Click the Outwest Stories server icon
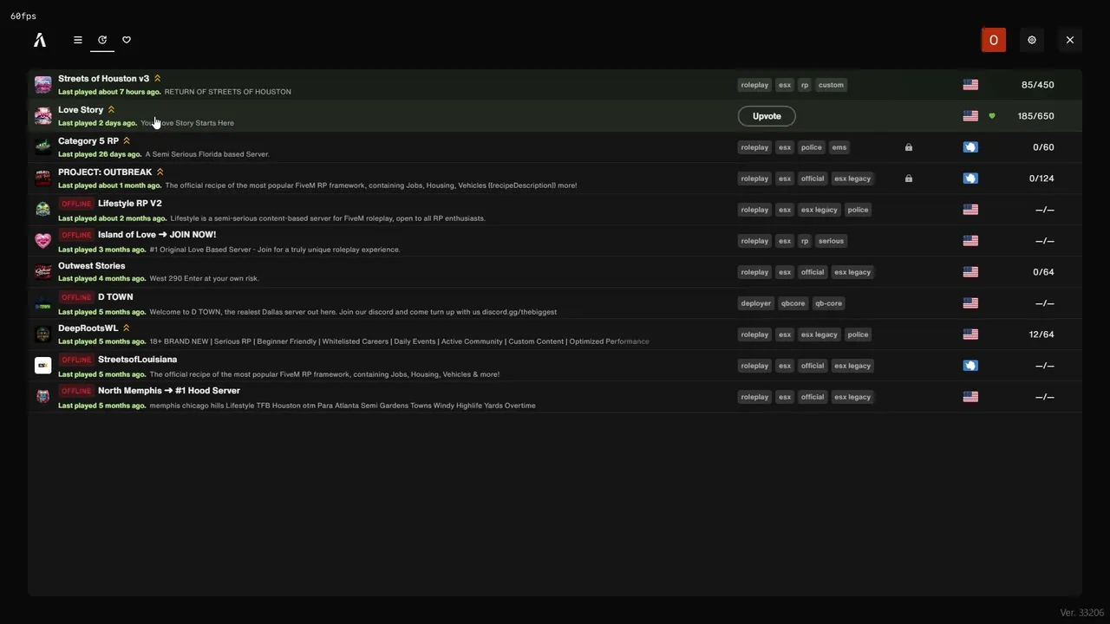Screen dimensions: 1110x624 click(42, 272)
